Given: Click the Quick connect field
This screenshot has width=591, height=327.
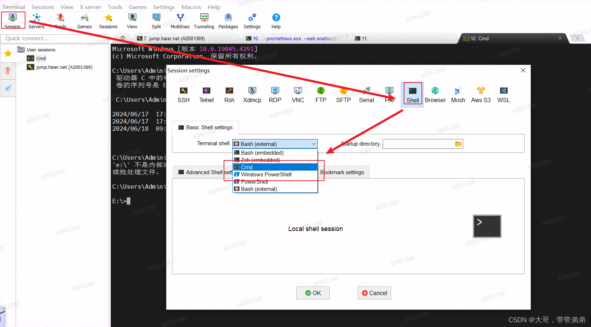Looking at the screenshot, I should click(54, 38).
